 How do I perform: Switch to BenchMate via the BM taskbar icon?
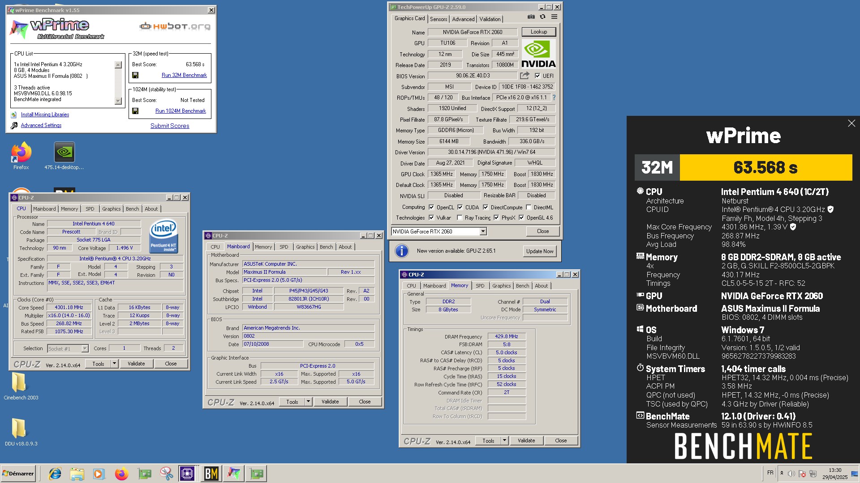211,474
